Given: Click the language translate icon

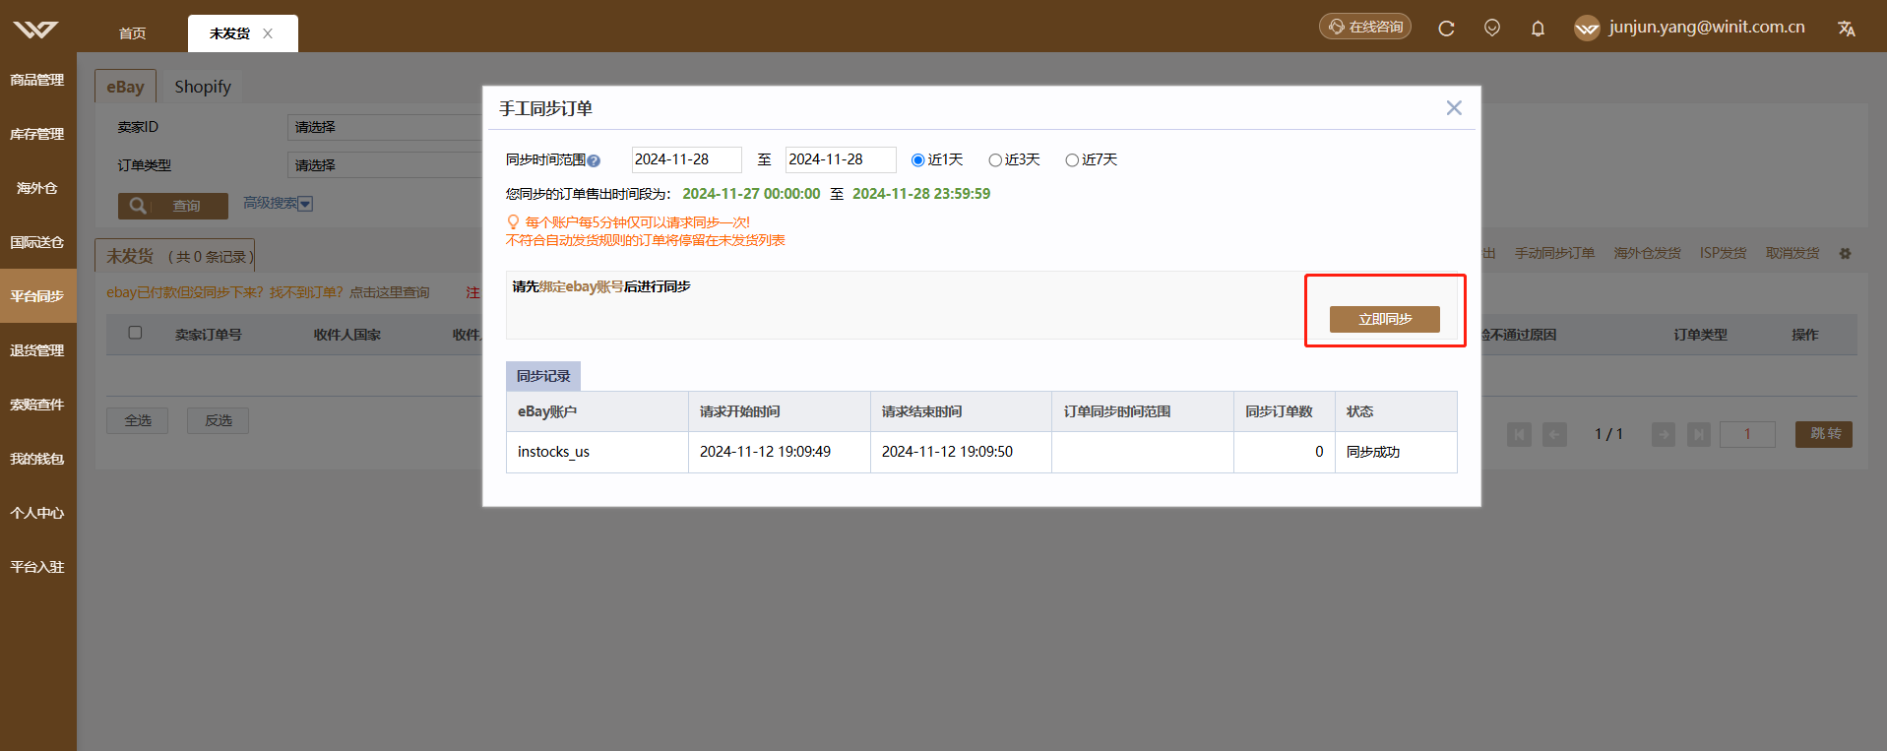Looking at the screenshot, I should pyautogui.click(x=1847, y=29).
